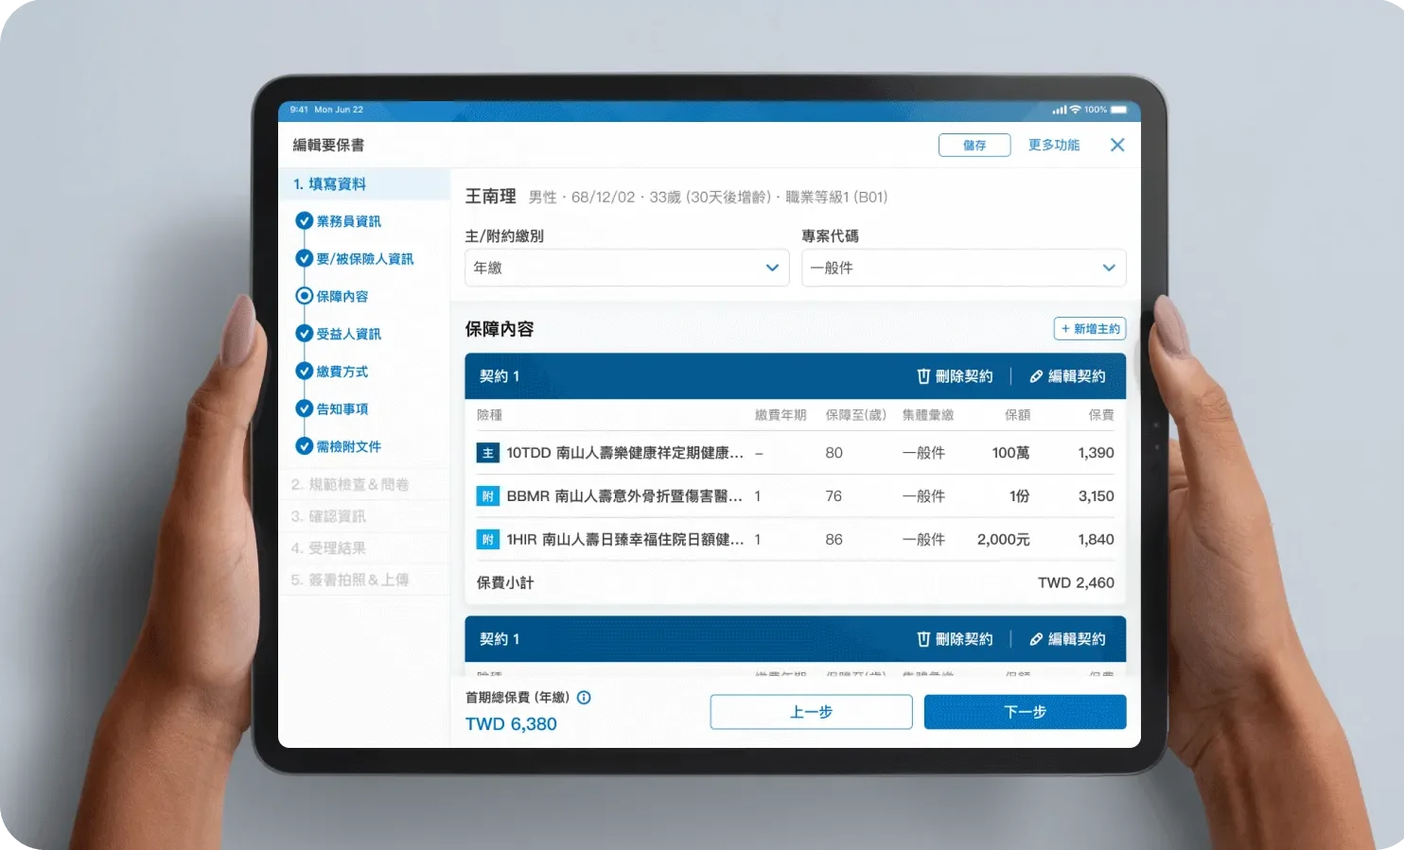This screenshot has width=1404, height=850.
Task: Click the cellular signal icon in status bar
Action: 1060,110
